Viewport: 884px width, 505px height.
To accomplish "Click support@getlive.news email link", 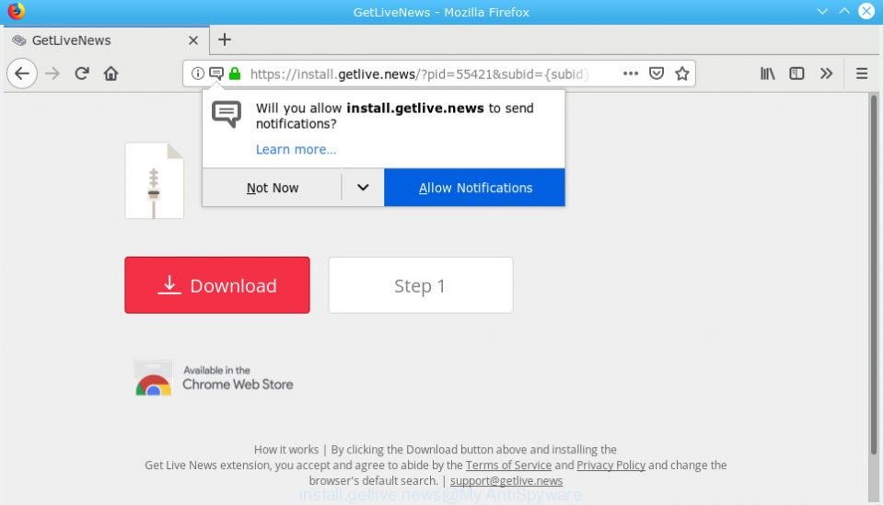I will coord(506,481).
